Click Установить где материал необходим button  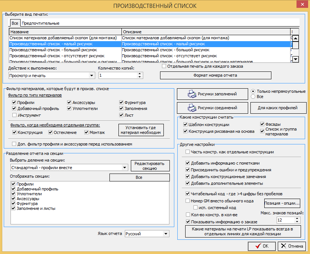coord(141,130)
